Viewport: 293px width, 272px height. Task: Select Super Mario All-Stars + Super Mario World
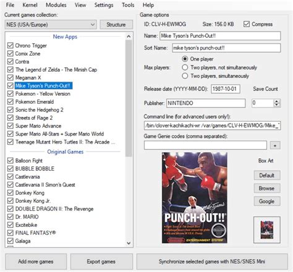pyautogui.click(x=59, y=134)
